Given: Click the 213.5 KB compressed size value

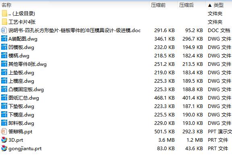Looking at the screenshot, I should click(x=193, y=64).
